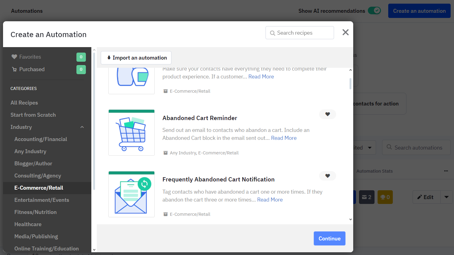The width and height of the screenshot is (454, 255).
Task: Open the Automation Stats ellipsis menu
Action: tap(446, 171)
